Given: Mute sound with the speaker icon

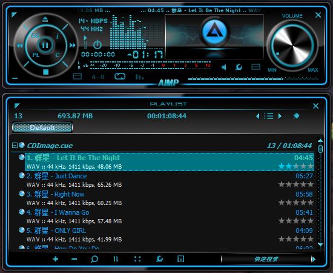Looking at the screenshot, I should coord(224,67).
